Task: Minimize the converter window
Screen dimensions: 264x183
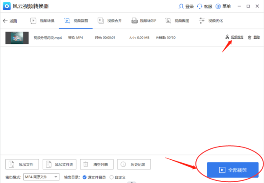Action: point(239,6)
